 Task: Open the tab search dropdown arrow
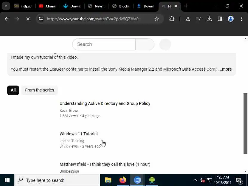click(6, 6)
